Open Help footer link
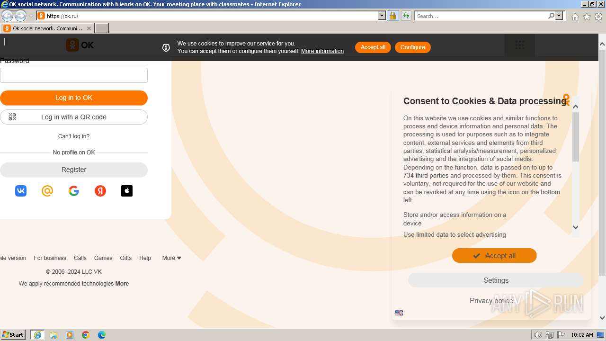The height and width of the screenshot is (341, 606). click(145, 258)
